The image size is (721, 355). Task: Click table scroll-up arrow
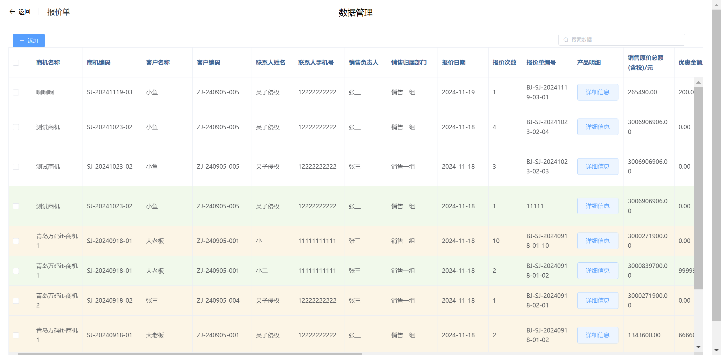coord(698,82)
